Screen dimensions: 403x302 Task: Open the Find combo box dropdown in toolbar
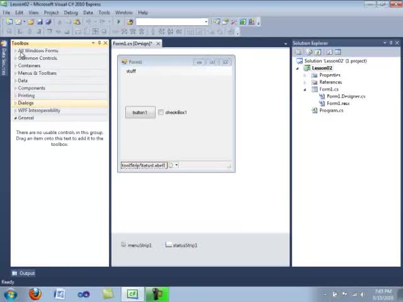pos(206,22)
